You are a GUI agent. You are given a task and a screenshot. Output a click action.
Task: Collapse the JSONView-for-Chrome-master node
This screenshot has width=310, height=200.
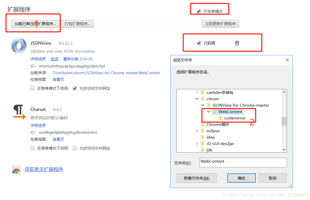tap(203, 105)
